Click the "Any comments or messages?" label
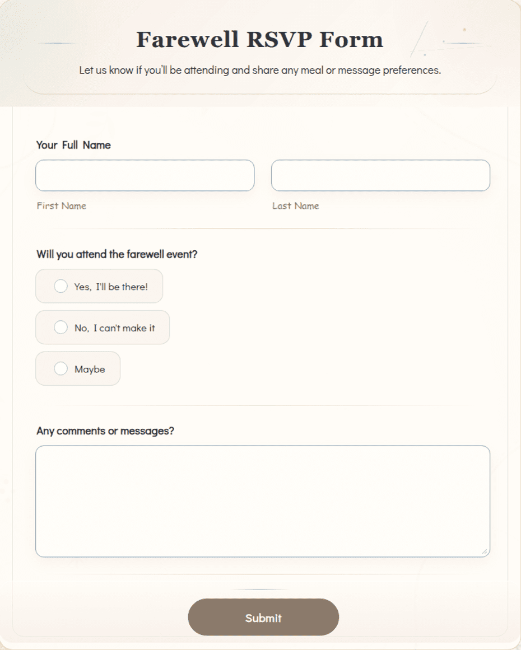 (105, 431)
